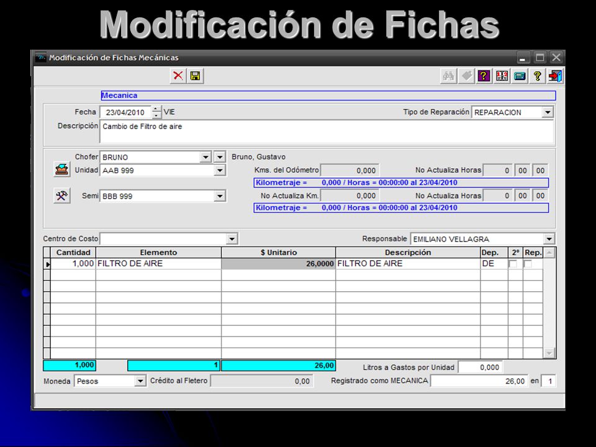596x447 pixels.
Task: Click the first Kilometraje info bar
Action: click(x=401, y=183)
